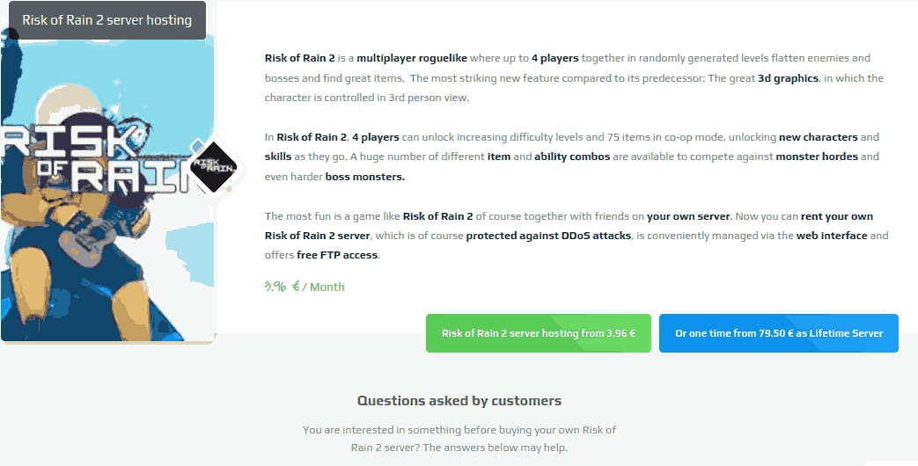Click the bold "your own server" text
Screen dimensions: 918x466
[687, 216]
